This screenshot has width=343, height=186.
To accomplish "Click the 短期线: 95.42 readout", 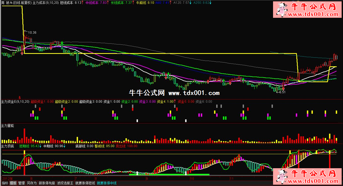I will [x=29, y=146].
